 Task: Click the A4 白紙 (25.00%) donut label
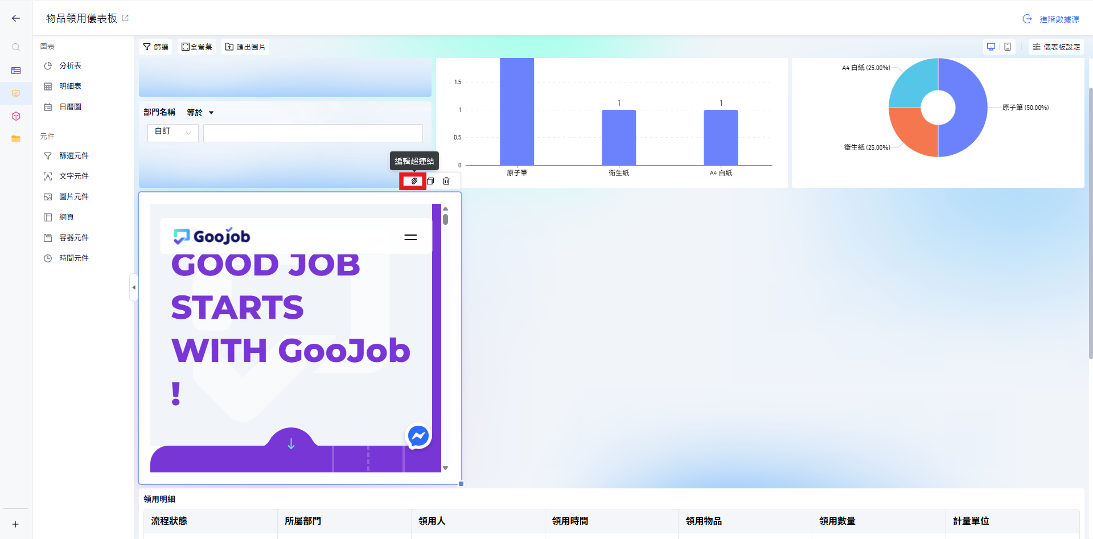pos(866,68)
